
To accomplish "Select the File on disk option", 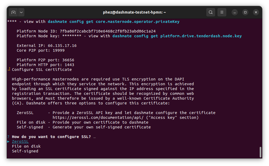I will 26,146.
